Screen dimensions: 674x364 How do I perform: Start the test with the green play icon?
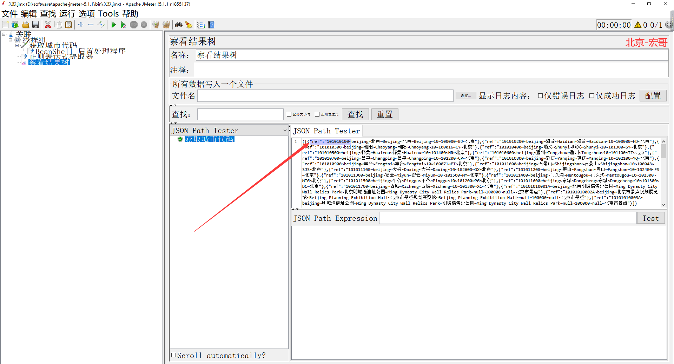[x=113, y=25]
